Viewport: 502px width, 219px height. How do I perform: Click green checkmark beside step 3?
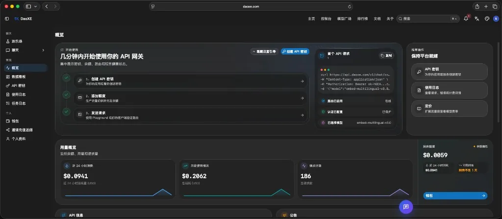pos(66,111)
